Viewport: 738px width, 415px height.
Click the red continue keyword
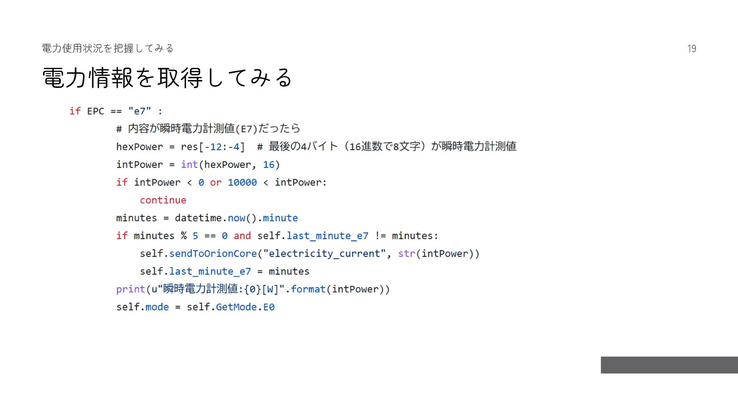coord(163,200)
